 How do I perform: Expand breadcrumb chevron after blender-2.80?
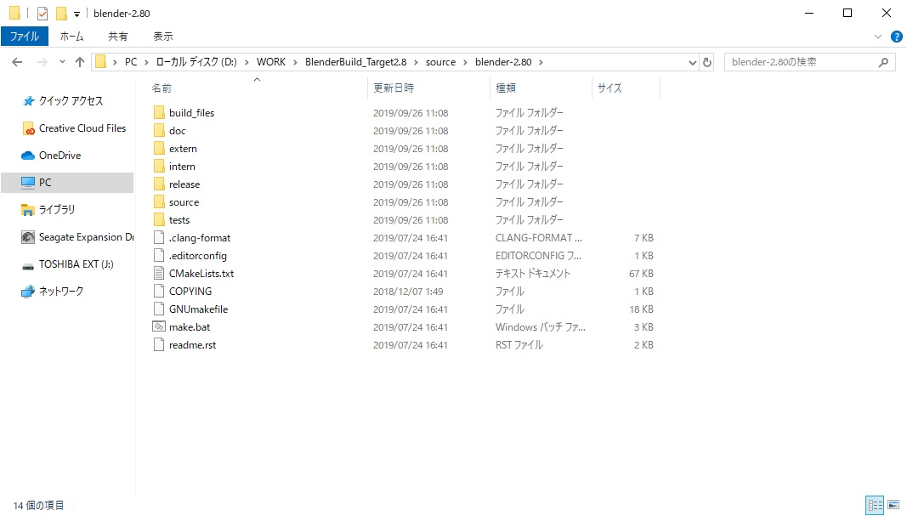pos(541,62)
